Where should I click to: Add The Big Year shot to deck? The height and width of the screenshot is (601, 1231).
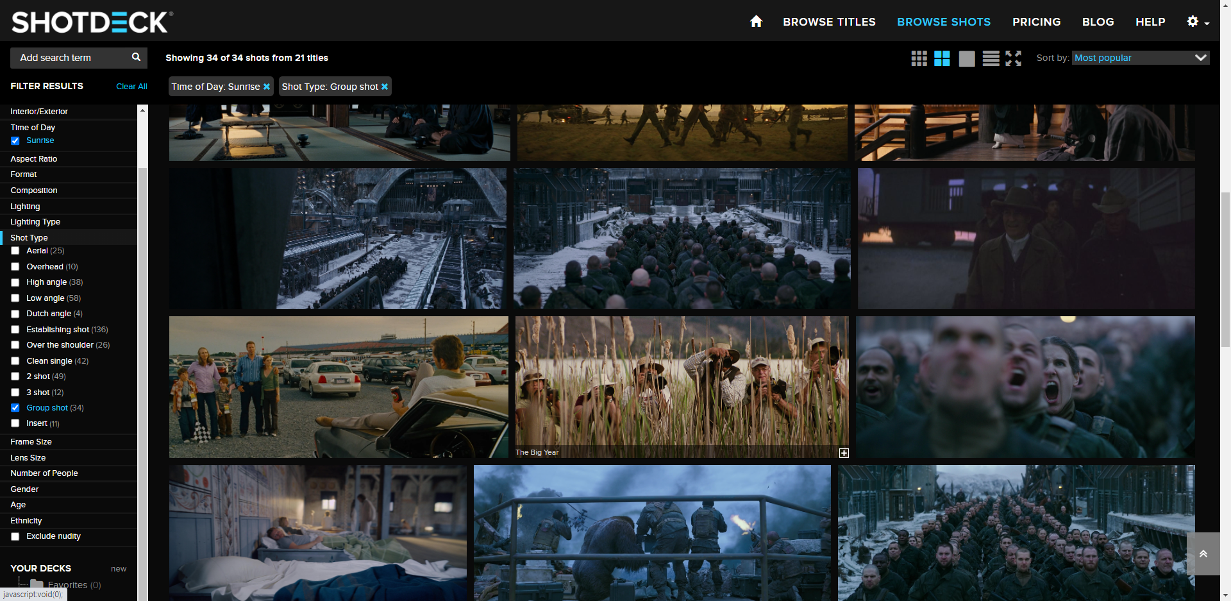(x=844, y=453)
